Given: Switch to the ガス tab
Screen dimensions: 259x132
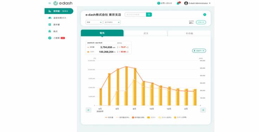Looking at the screenshot, I should click(146, 33).
